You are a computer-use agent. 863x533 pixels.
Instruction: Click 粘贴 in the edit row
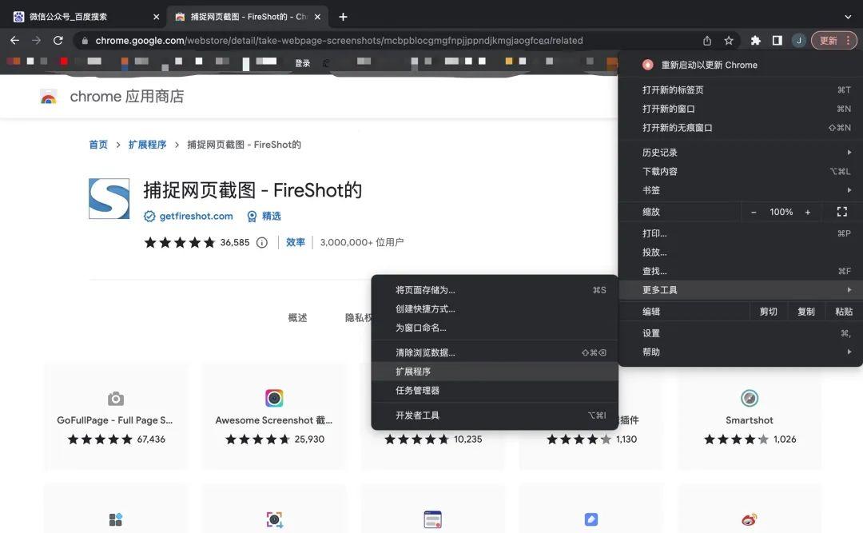coord(844,311)
